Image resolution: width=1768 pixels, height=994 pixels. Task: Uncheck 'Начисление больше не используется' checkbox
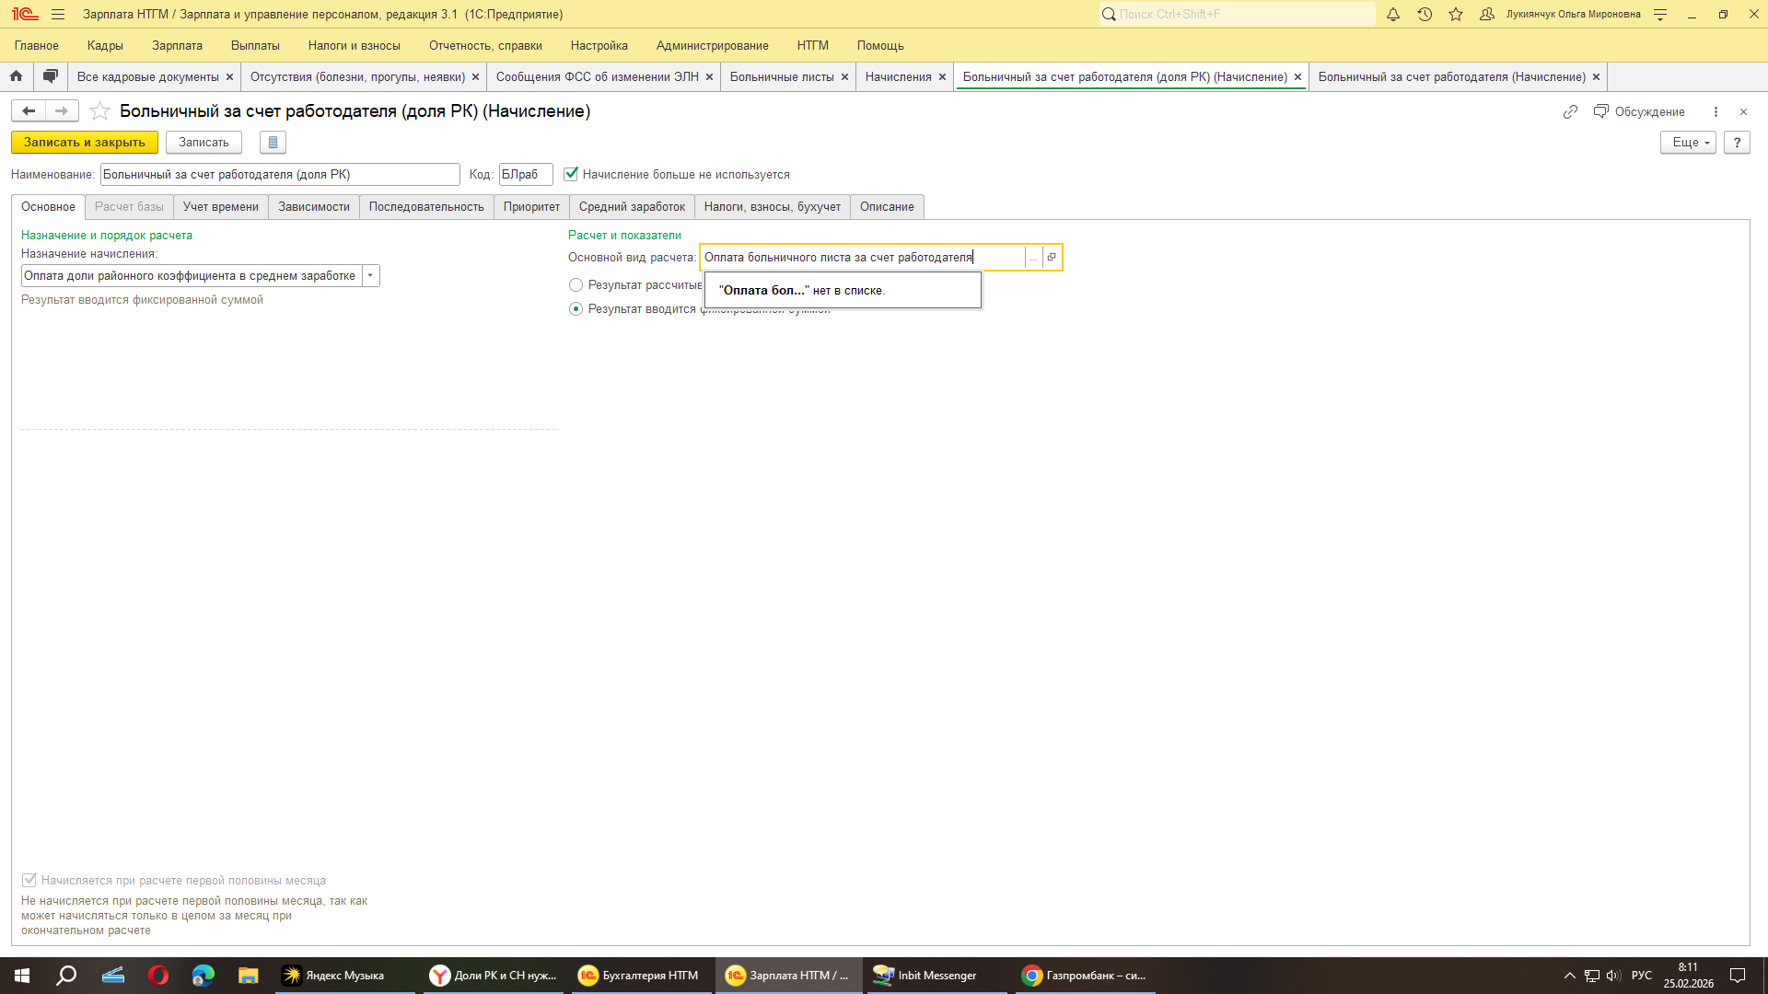(x=571, y=174)
